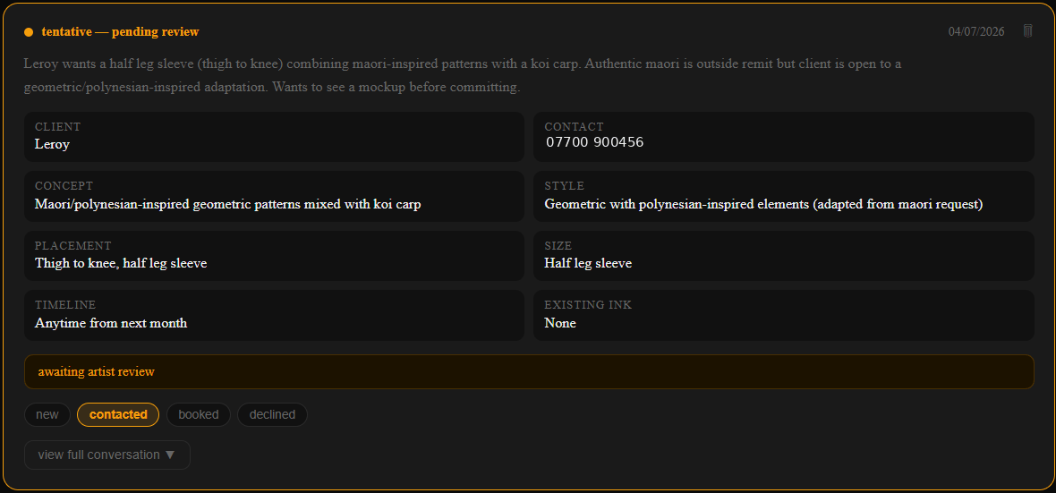Screen dimensions: 1056x493
Task: Click the style value Geometric with polynesian-inspired elements
Action: (x=763, y=203)
